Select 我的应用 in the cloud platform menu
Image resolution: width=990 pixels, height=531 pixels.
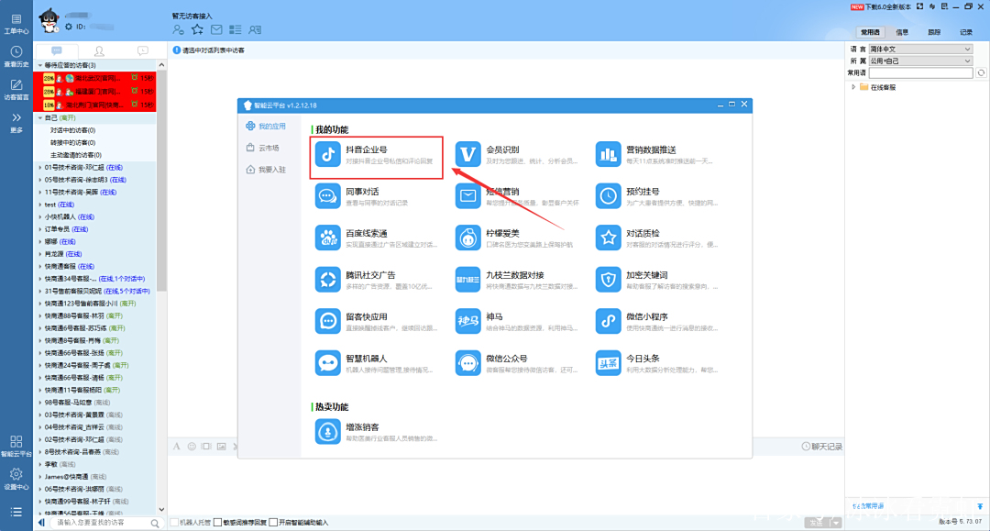tap(267, 127)
